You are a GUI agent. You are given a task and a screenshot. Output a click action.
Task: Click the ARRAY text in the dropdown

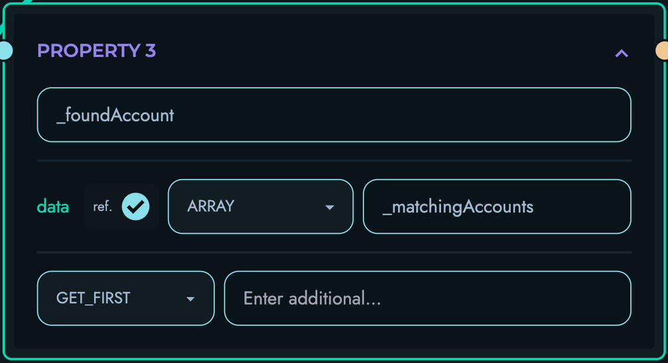point(211,206)
